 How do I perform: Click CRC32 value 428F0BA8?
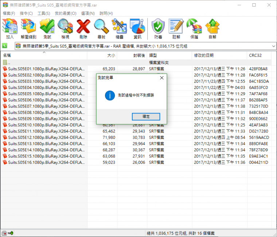258,69
